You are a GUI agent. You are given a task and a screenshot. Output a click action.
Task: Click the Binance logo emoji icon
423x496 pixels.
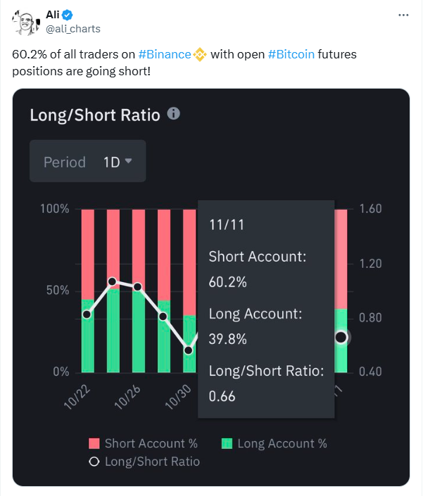click(199, 54)
